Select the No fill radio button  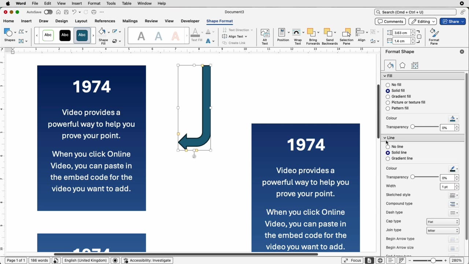click(388, 85)
